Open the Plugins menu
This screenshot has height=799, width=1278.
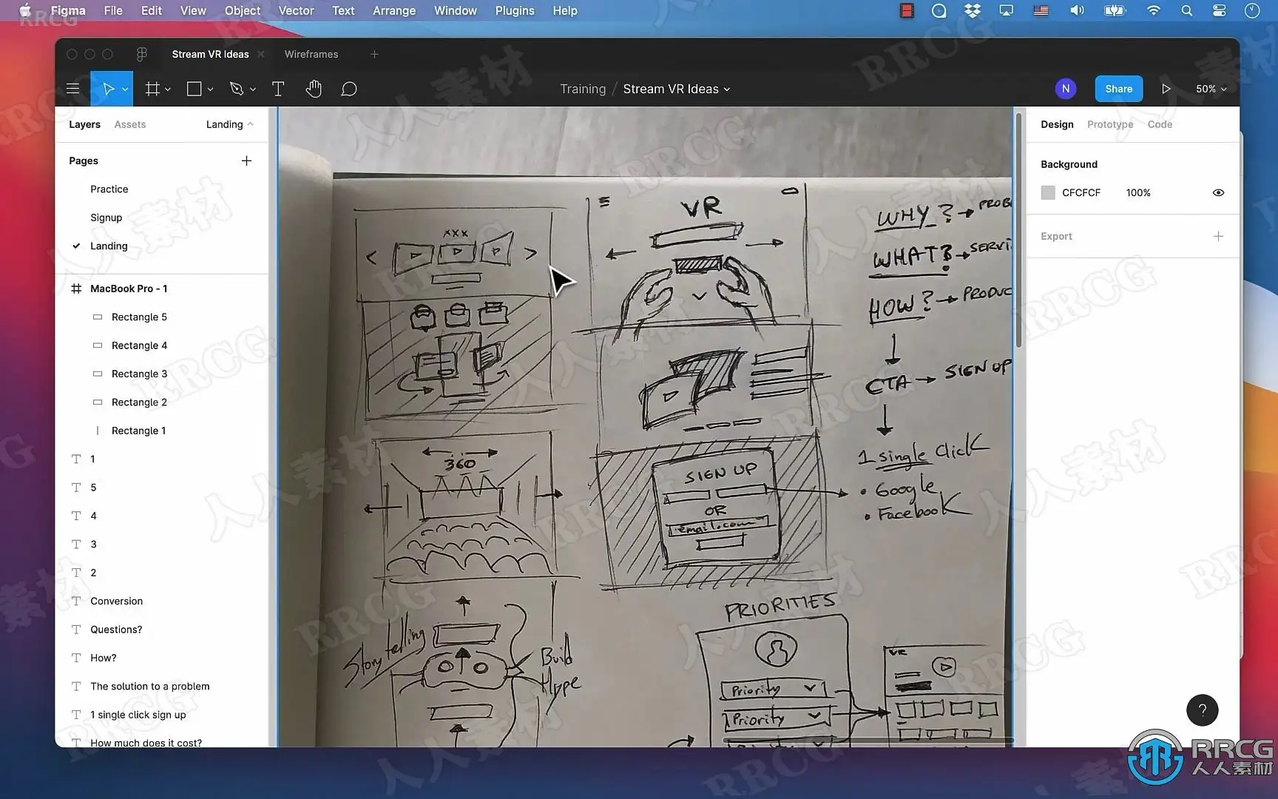(x=515, y=10)
